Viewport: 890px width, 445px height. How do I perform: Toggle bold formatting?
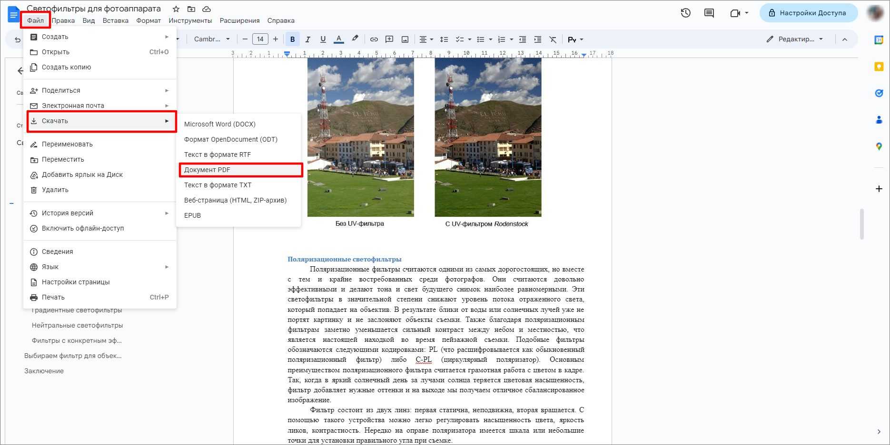click(292, 39)
